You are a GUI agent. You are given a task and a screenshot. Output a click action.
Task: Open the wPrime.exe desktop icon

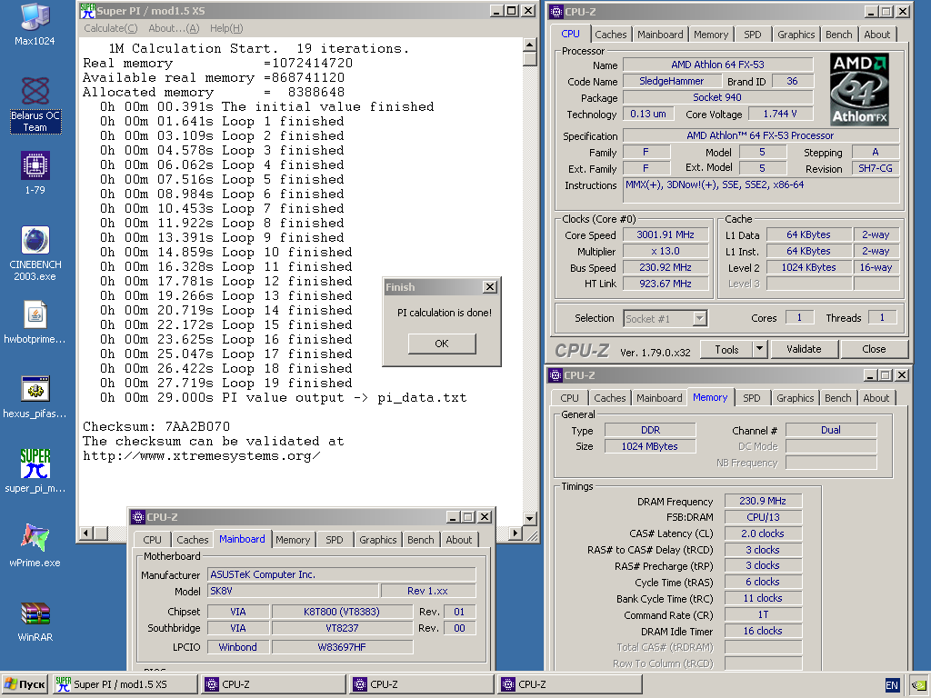pyautogui.click(x=35, y=545)
